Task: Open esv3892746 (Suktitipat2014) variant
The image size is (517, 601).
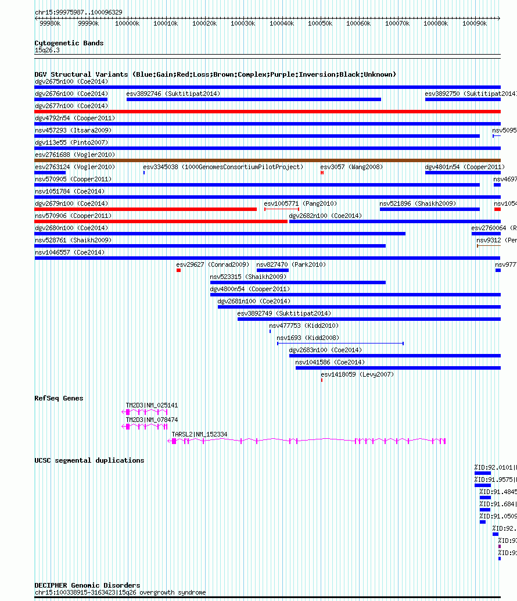Action: tap(173, 94)
